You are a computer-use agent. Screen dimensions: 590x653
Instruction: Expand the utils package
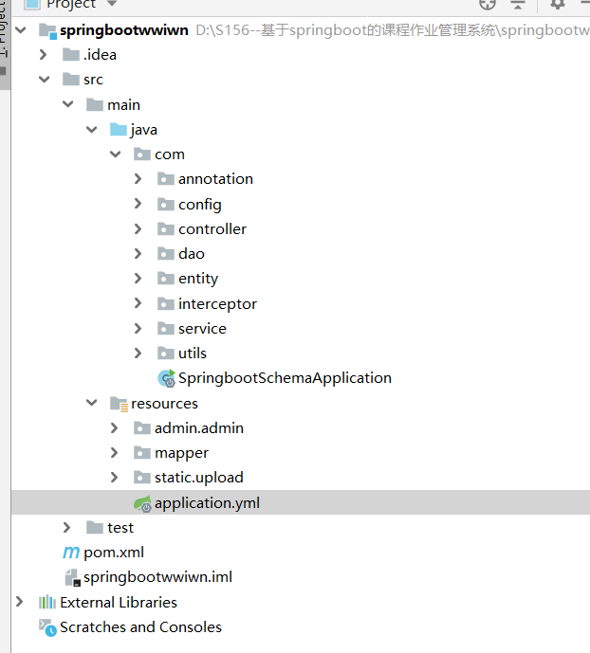138,354
